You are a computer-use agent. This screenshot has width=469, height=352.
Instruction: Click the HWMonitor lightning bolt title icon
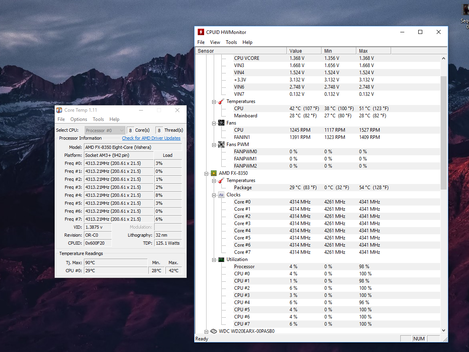(201, 32)
